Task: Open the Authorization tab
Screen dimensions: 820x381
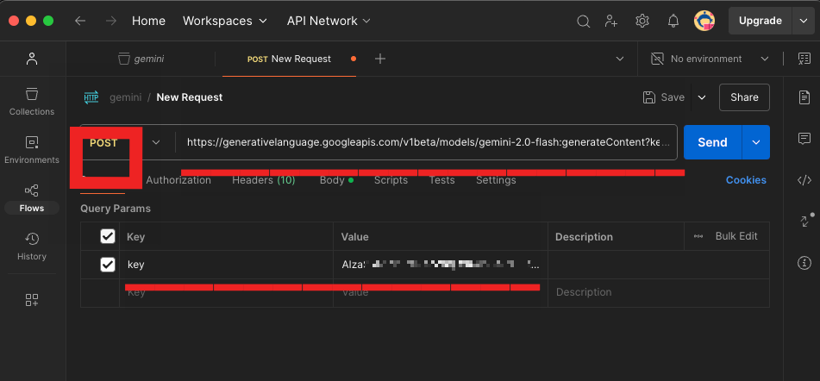Action: click(x=178, y=180)
